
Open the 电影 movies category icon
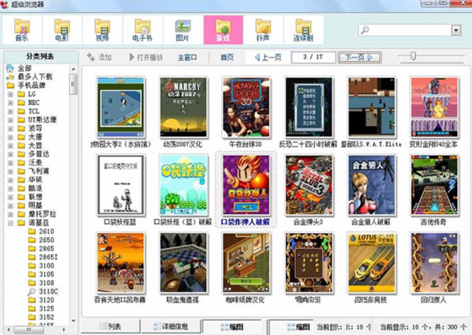[62, 30]
